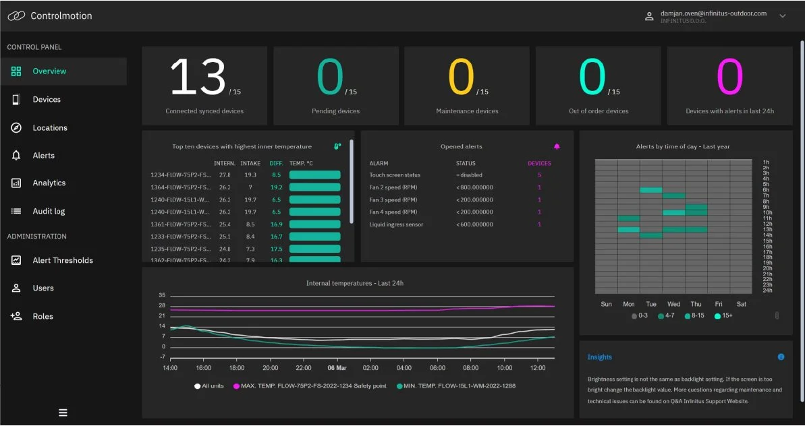The width and height of the screenshot is (805, 426).
Task: Click the main page vertical scrollbar
Action: [802, 220]
